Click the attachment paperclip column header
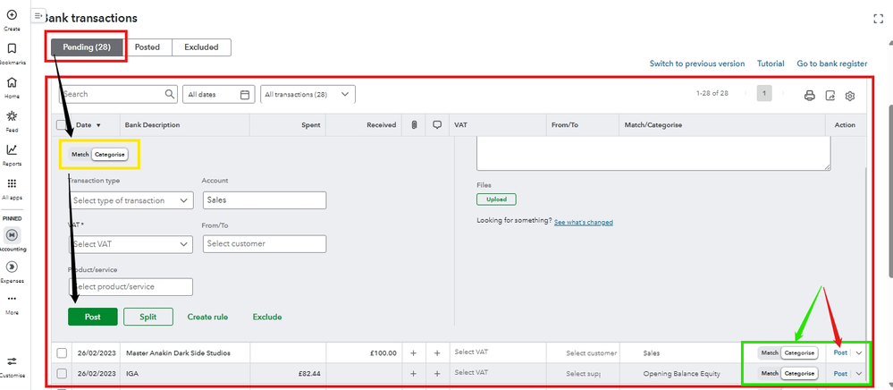The width and height of the screenshot is (893, 390). [414, 125]
